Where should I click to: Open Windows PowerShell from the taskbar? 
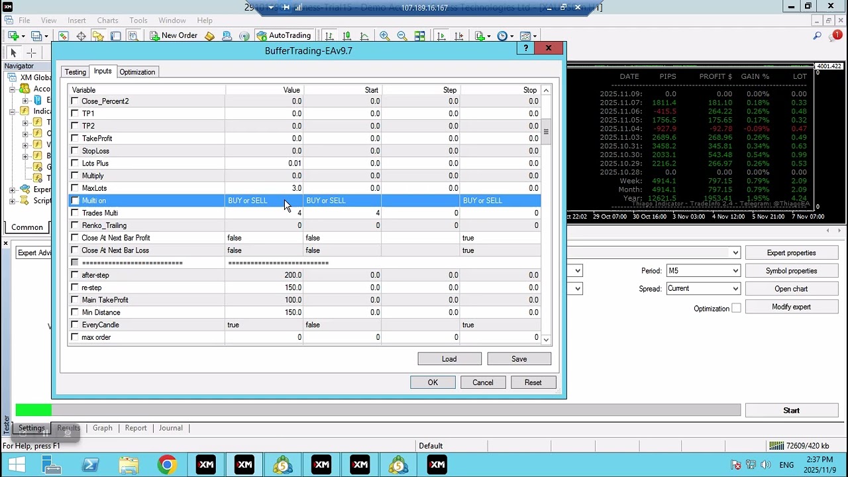(90, 465)
